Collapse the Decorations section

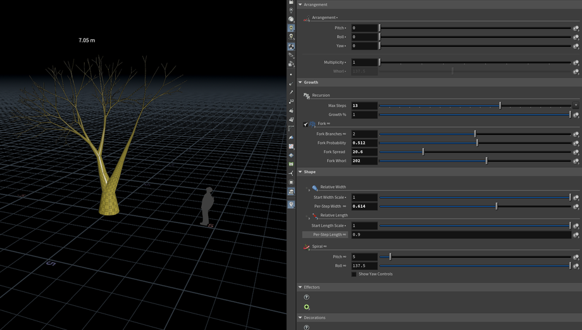(x=300, y=317)
